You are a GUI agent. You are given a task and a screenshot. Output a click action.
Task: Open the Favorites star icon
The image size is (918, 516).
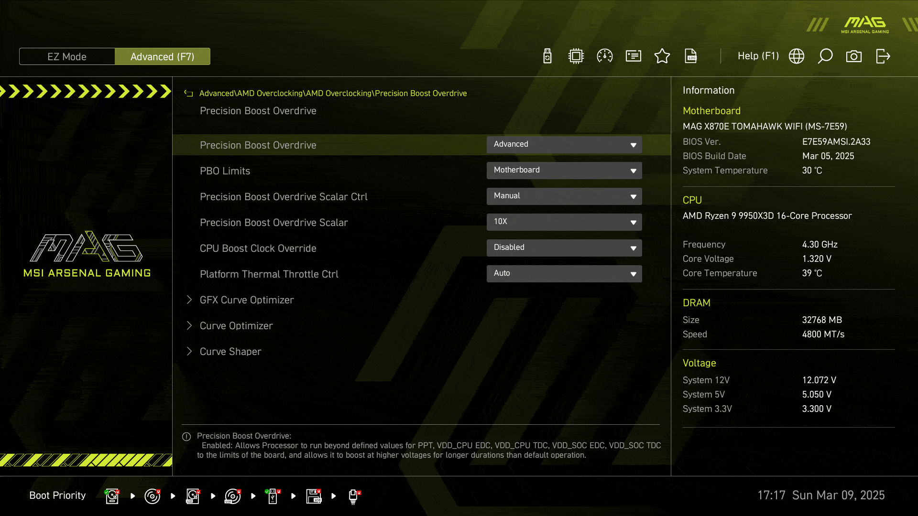point(662,56)
